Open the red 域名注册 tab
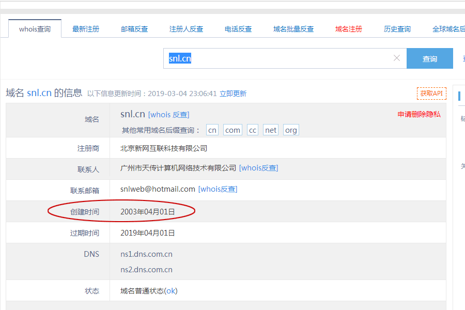 pyautogui.click(x=349, y=29)
